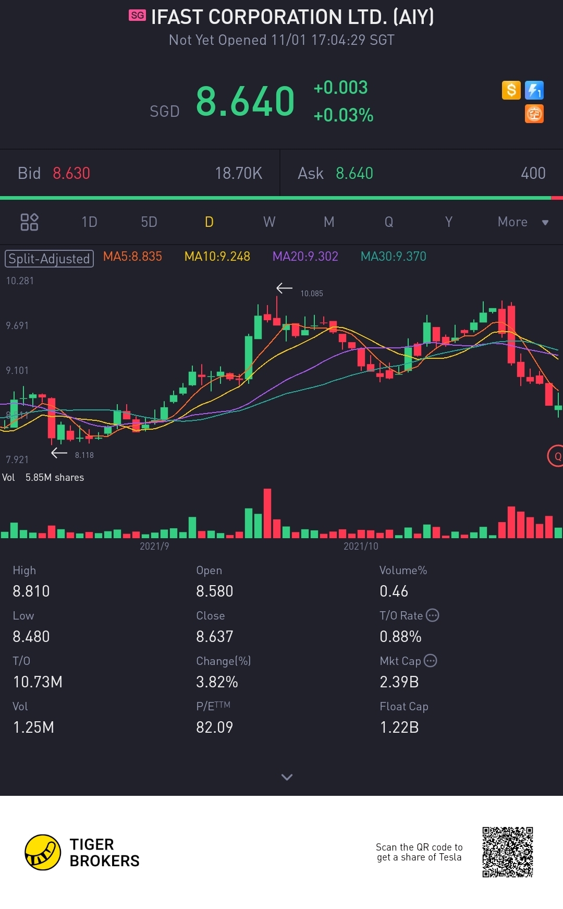Tap the ask volume 400
This screenshot has height=909, width=563.
tap(533, 173)
